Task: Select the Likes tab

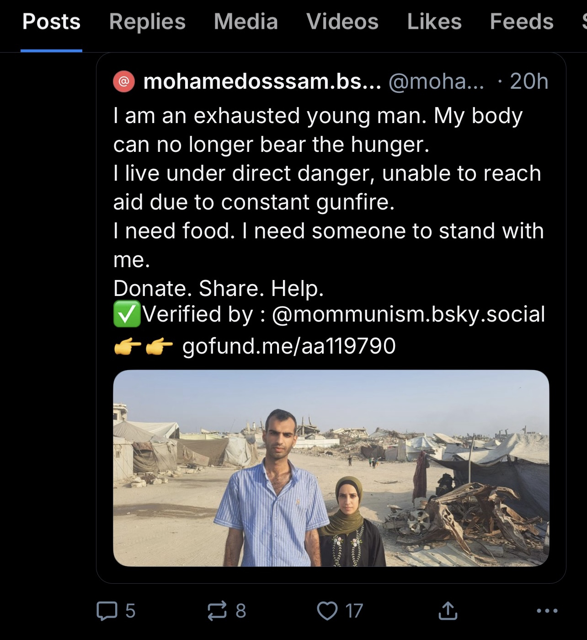Action: [434, 22]
